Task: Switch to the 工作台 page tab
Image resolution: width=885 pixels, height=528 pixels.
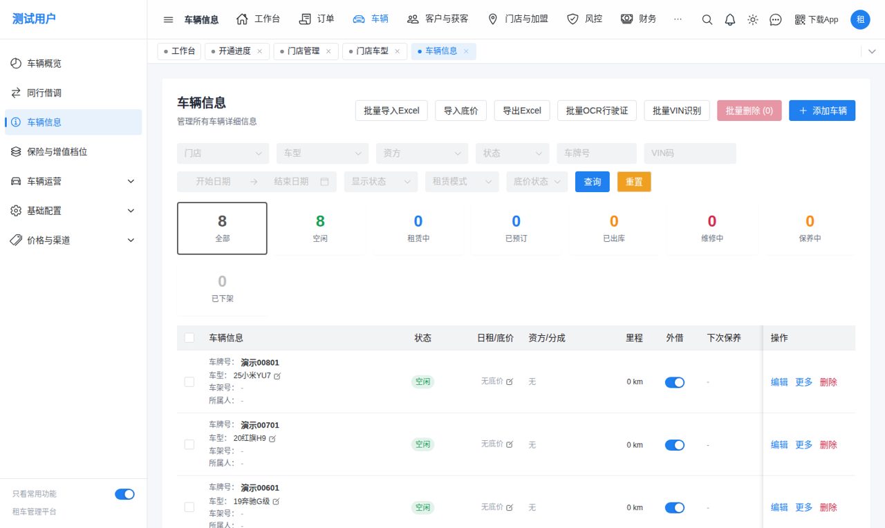Action: point(180,51)
